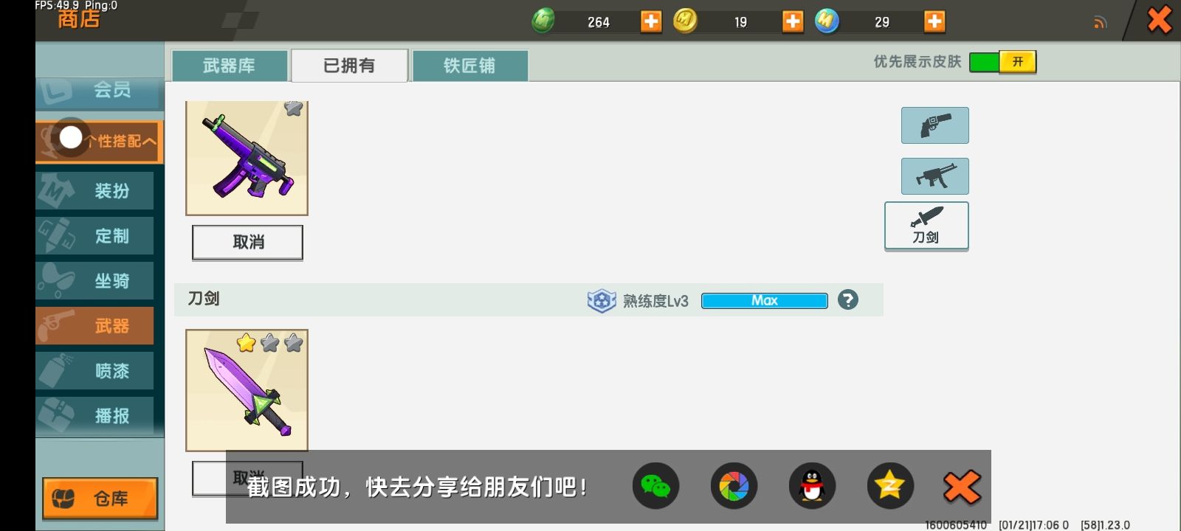Dismiss the screenshot share banner

962,487
